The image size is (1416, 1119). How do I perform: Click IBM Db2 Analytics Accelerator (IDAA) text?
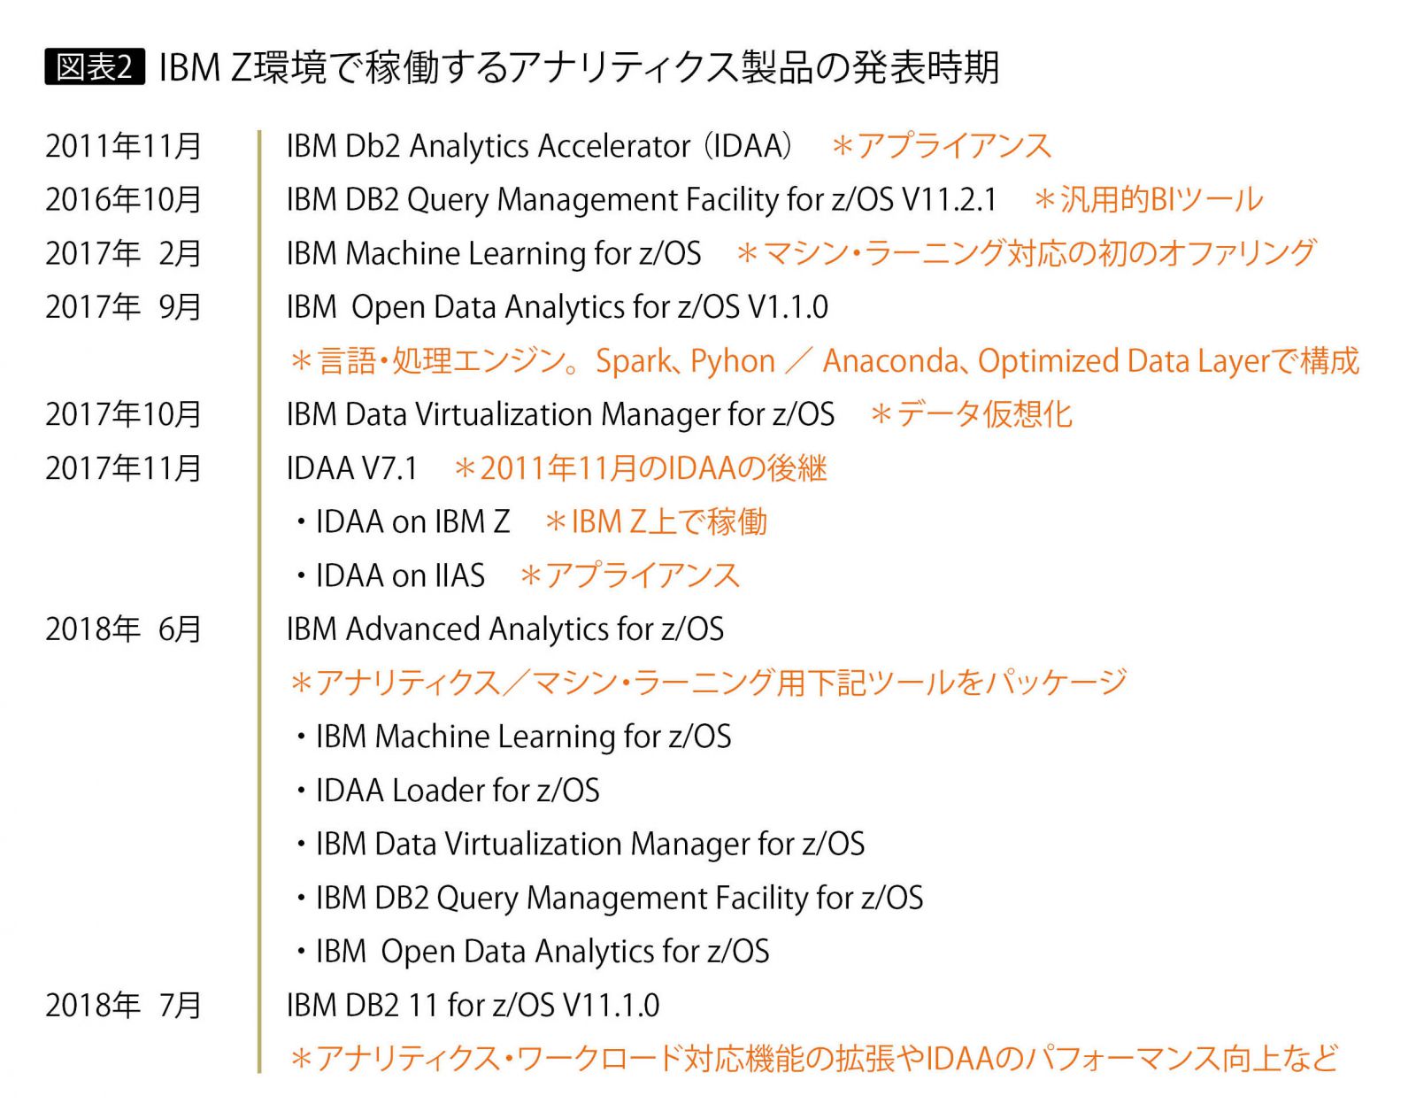(x=539, y=146)
